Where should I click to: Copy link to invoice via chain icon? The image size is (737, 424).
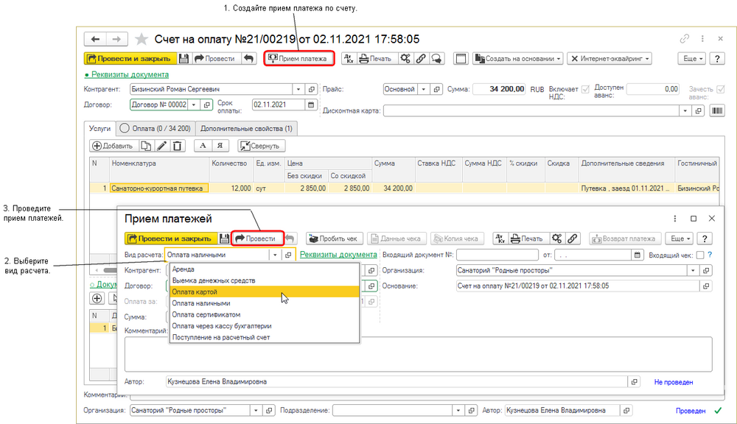coord(421,58)
